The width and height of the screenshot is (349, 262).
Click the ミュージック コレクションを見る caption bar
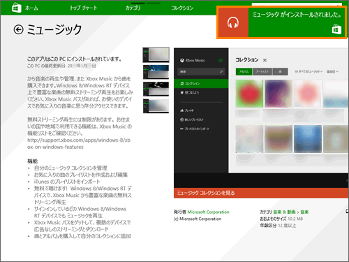point(261,193)
